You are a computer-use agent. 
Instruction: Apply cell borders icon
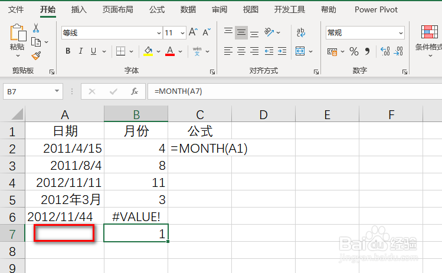pyautogui.click(x=120, y=51)
